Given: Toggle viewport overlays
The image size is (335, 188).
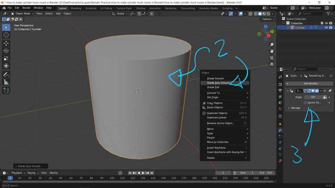Looking at the screenshot, I should [x=241, y=14].
